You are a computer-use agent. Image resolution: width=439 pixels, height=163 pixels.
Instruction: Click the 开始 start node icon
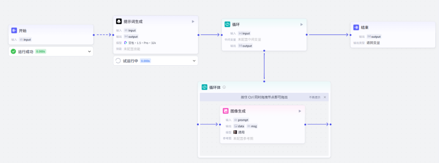tap(14, 30)
